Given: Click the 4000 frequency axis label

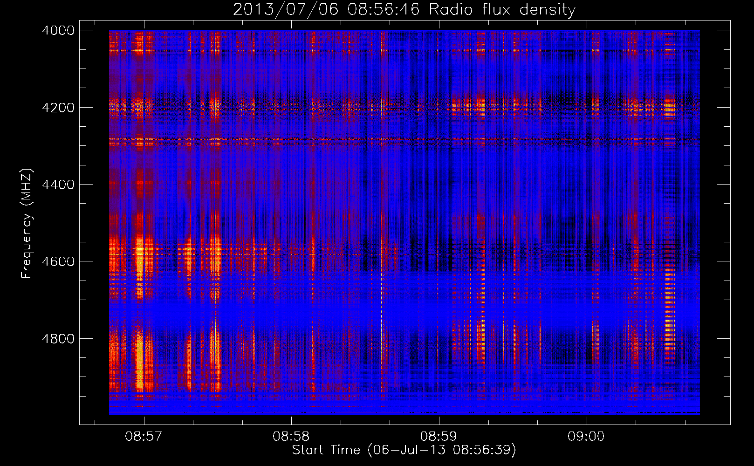Looking at the screenshot, I should 58,30.
